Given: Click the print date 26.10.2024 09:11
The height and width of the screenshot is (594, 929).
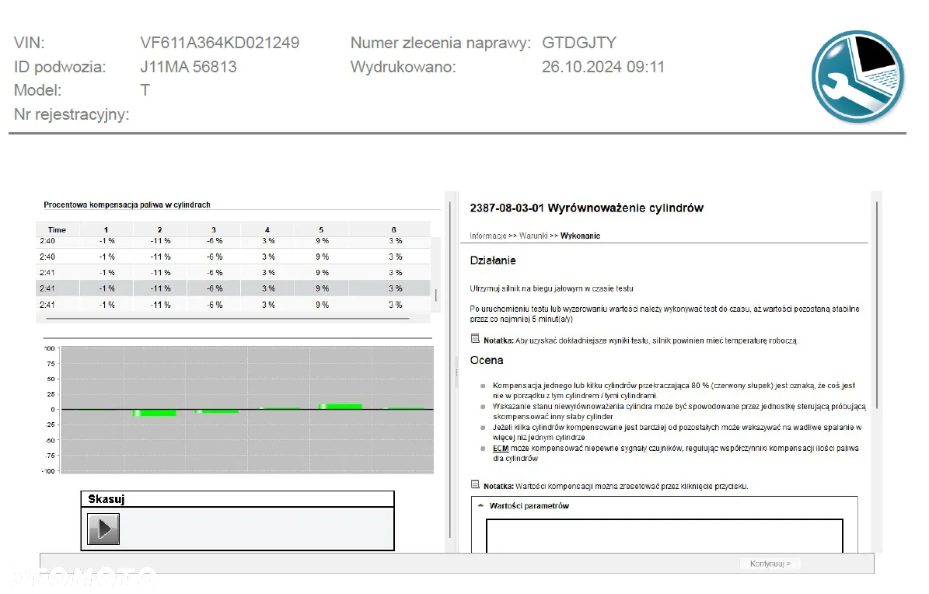Looking at the screenshot, I should [603, 66].
